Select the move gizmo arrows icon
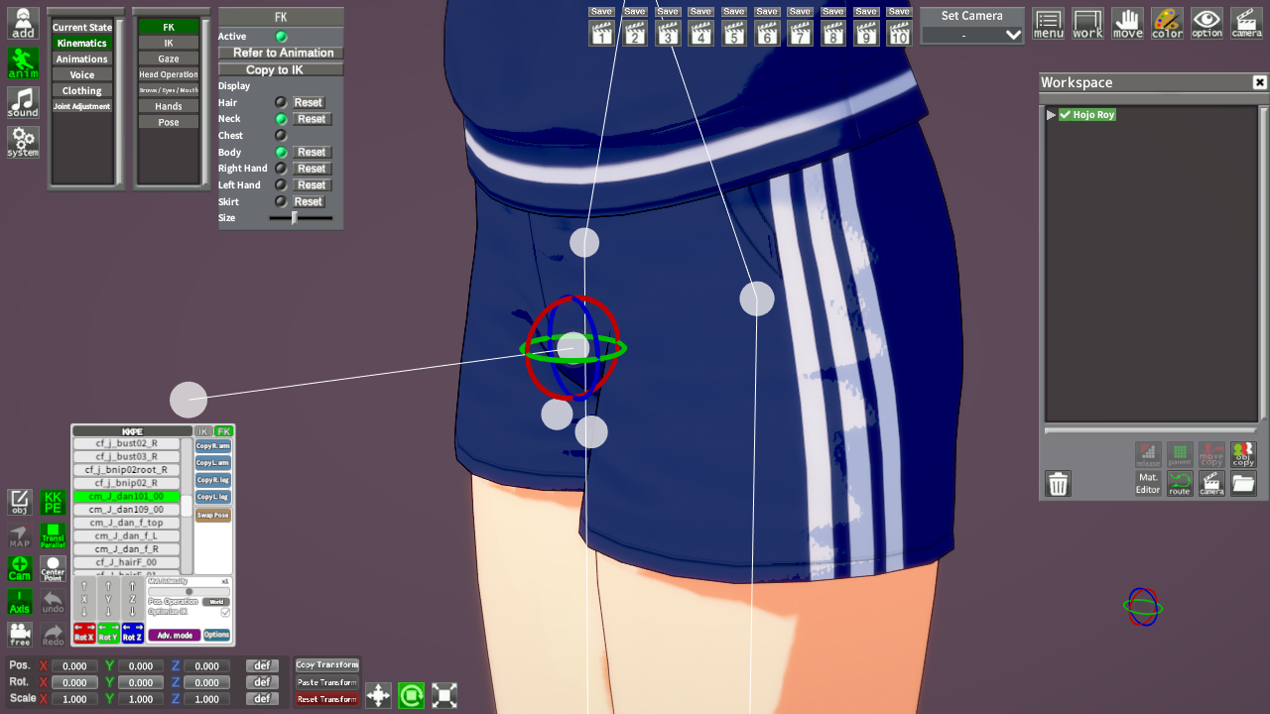Image resolution: width=1270 pixels, height=714 pixels. (x=378, y=695)
